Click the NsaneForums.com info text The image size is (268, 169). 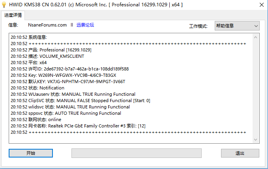click(x=47, y=25)
